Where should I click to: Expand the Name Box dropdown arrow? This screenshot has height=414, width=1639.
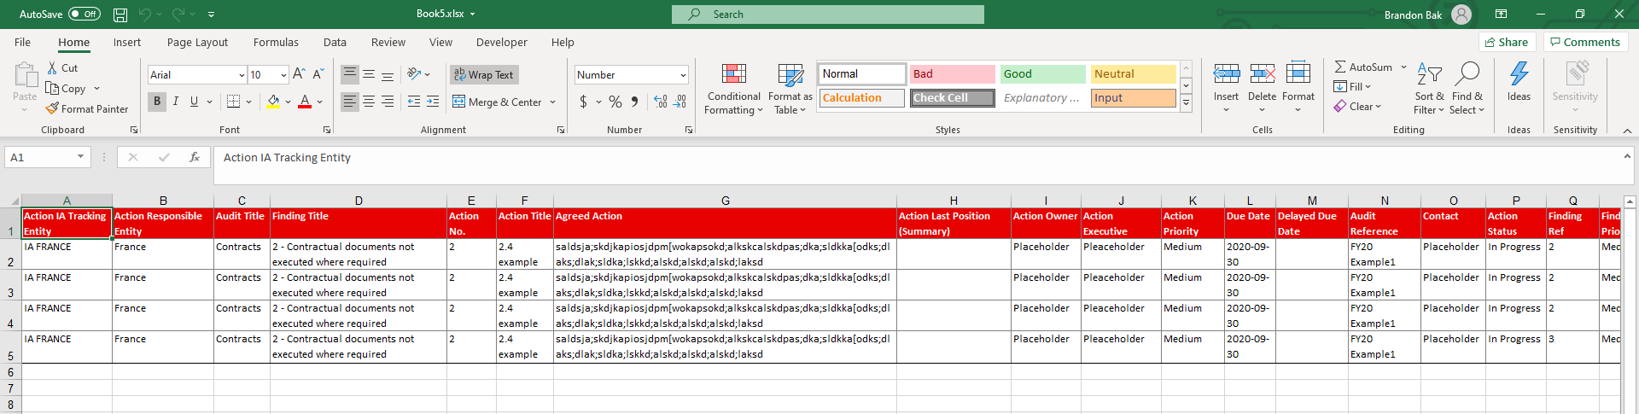pos(80,157)
